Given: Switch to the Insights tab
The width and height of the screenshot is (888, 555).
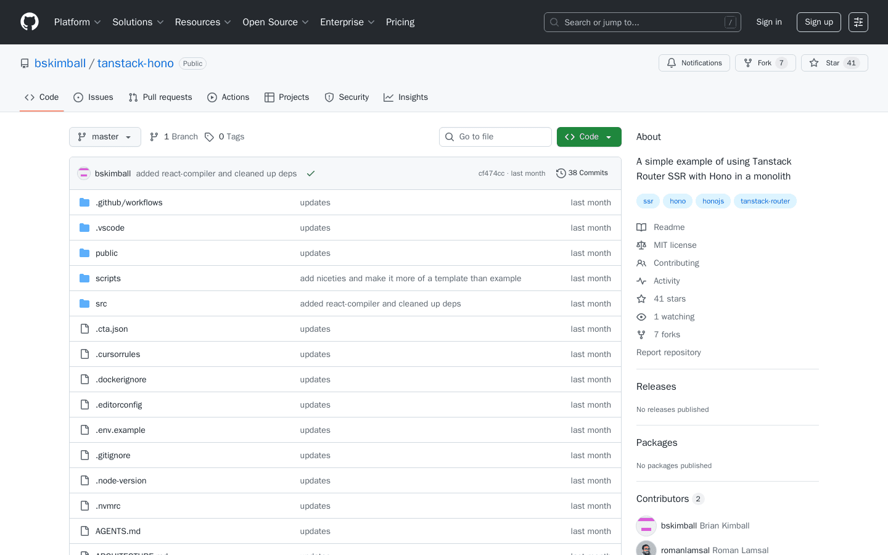Looking at the screenshot, I should pos(406,97).
